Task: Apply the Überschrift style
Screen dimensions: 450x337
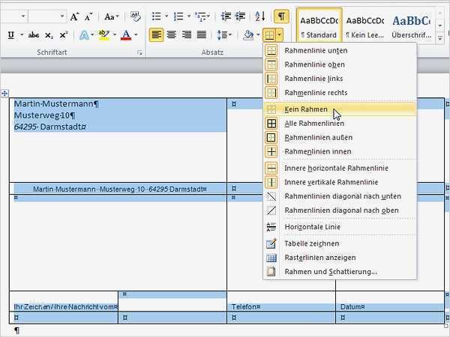Action: [412, 27]
